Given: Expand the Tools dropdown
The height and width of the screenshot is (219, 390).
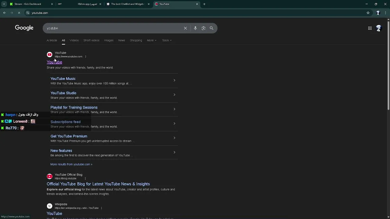Looking at the screenshot, I should [x=167, y=40].
